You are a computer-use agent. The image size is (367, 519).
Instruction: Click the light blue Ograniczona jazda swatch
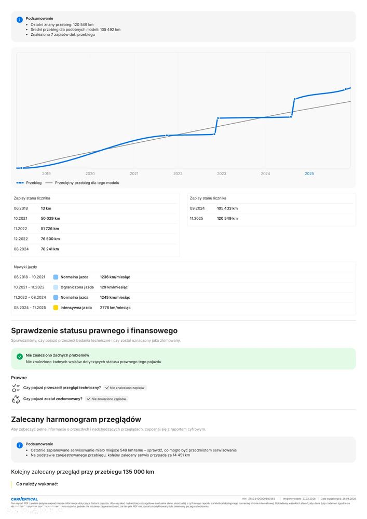(x=56, y=287)
